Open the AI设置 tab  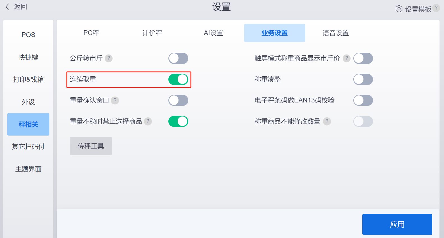coord(214,33)
